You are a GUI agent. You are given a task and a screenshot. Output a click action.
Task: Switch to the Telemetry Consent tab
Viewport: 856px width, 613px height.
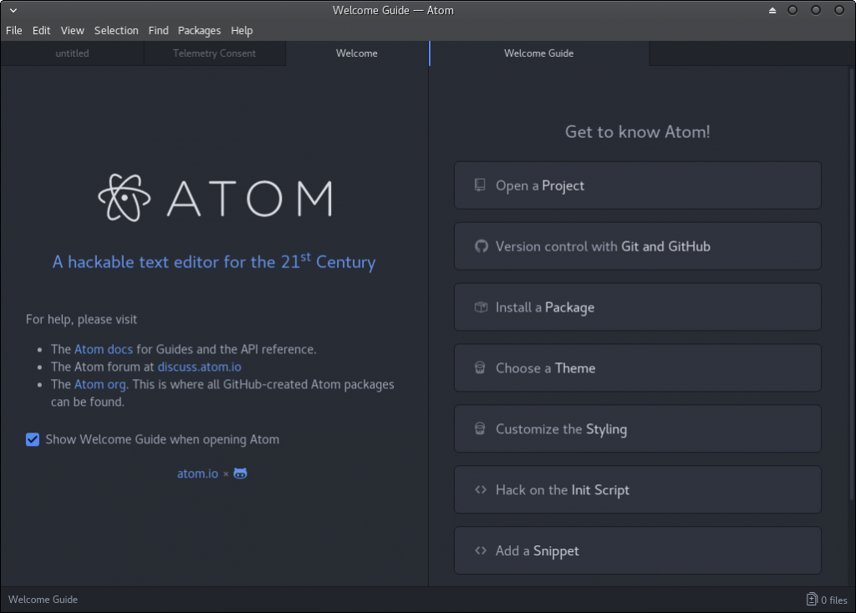[x=214, y=53]
